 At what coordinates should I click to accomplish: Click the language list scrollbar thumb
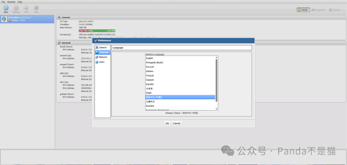(217, 80)
